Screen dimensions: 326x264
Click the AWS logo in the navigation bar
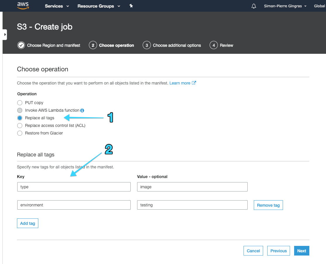point(23,6)
